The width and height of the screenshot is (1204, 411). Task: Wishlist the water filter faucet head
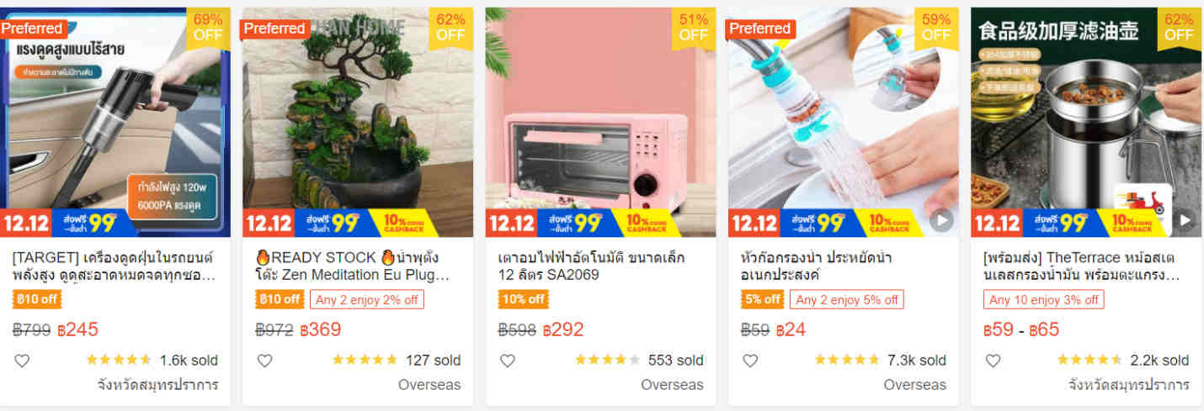tap(749, 361)
